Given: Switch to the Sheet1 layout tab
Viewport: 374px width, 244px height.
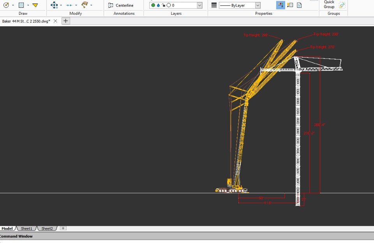Looking at the screenshot, I should coord(26,228).
